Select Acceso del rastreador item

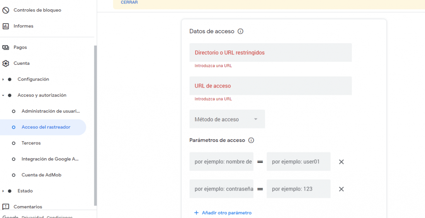[x=43, y=127]
